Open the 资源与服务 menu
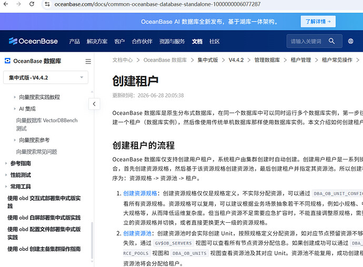 click(x=172, y=41)
